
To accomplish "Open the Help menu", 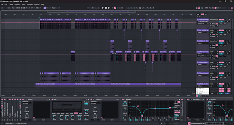I will pos(43,4).
